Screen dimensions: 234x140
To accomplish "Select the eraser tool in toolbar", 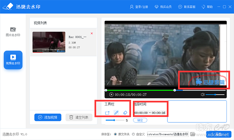I will coord(125,113).
